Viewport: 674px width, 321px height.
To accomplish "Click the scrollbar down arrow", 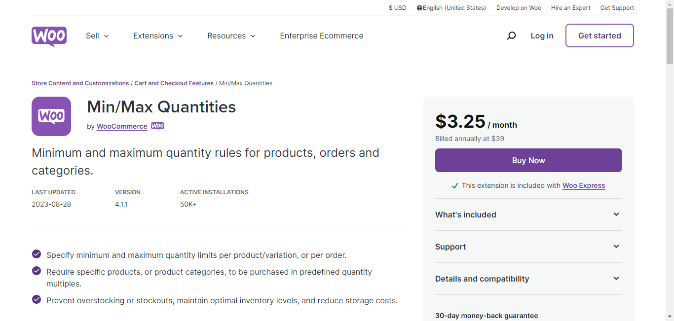I will coord(670,317).
